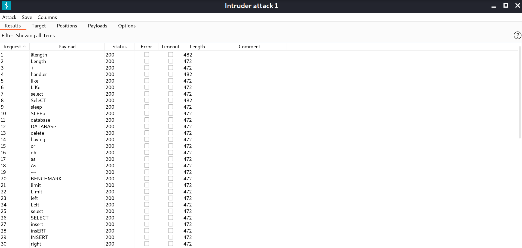Select the oR payload row
Viewport: 522px width, 248px height.
34,152
